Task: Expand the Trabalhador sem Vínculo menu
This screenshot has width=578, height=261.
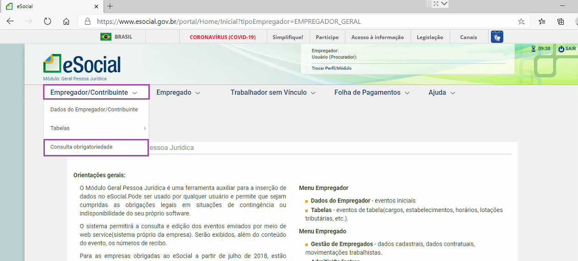Action: (273, 92)
